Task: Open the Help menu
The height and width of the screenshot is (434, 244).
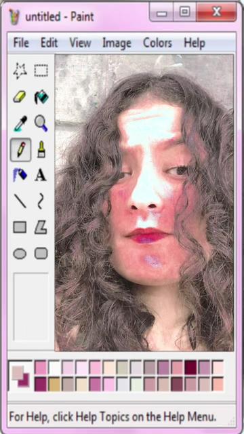Action: point(195,43)
